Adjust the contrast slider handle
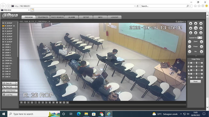Image resolution: width=209 pixels, height=117 pixels. click(x=197, y=66)
